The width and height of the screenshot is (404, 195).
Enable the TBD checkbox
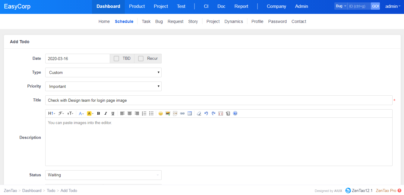pos(116,59)
